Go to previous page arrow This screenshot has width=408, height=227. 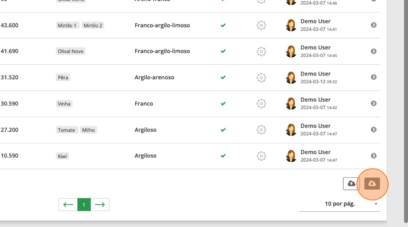tap(68, 205)
